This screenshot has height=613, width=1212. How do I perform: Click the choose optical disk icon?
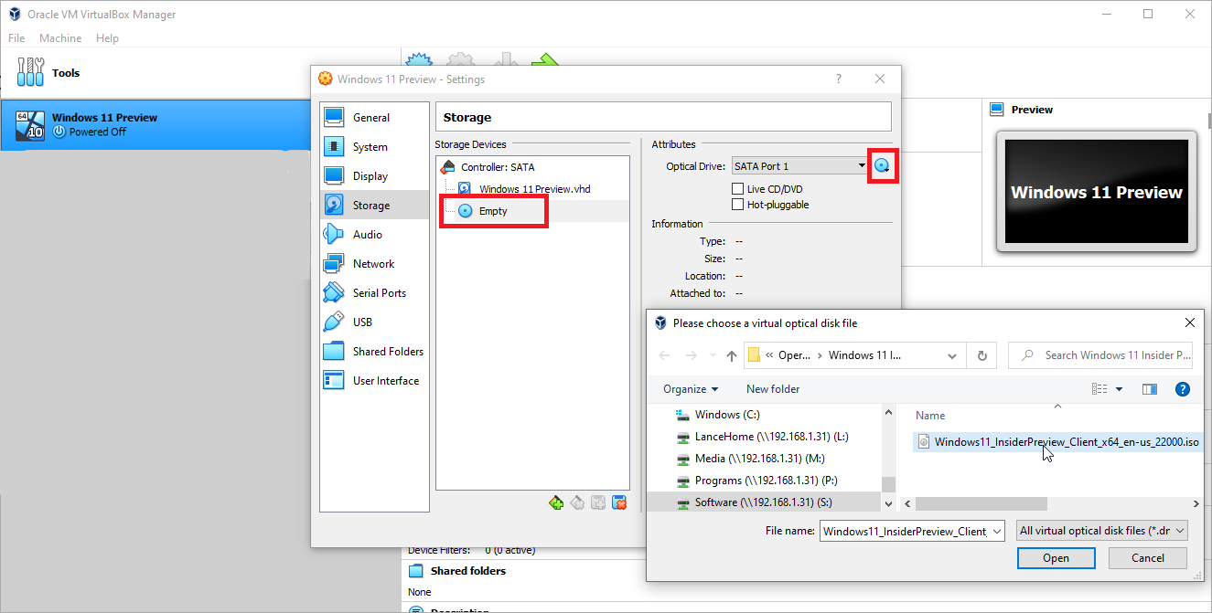[882, 165]
